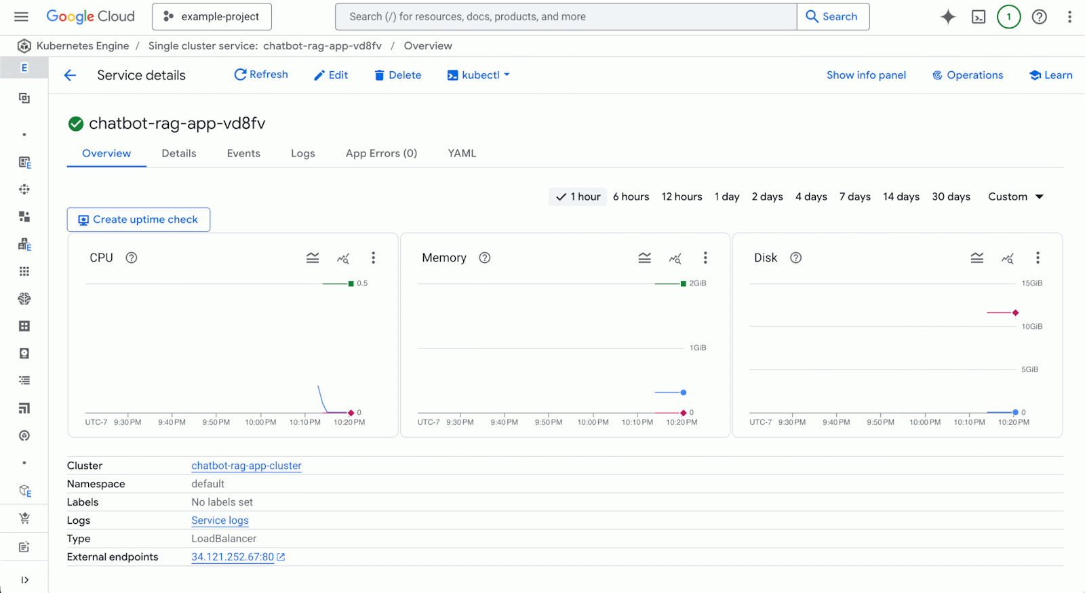Viewport: 1085px width, 593px height.
Task: Click the Refresh button
Action: [x=261, y=75]
